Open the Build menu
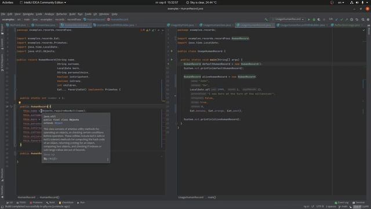The height and width of the screenshot is (209, 371). 72,14
